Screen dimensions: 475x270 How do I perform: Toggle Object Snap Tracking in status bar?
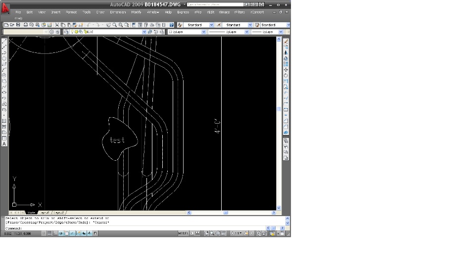72,233
